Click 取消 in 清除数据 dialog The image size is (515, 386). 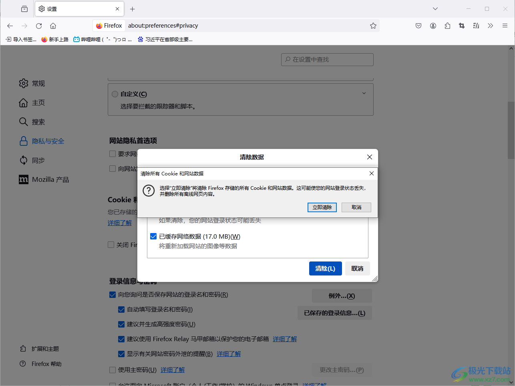[357, 269]
